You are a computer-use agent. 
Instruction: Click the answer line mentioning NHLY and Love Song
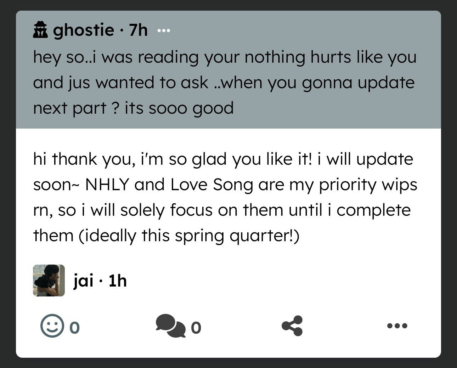coord(225,185)
